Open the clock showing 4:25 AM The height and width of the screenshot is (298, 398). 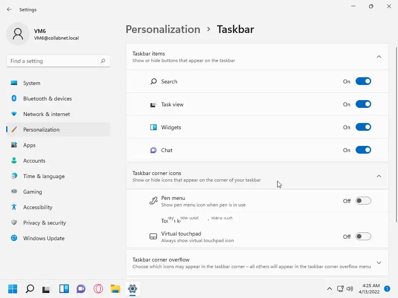click(x=369, y=289)
